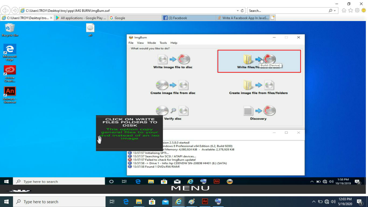Open the ImgBurn View menu
The image size is (368, 207).
click(x=140, y=43)
